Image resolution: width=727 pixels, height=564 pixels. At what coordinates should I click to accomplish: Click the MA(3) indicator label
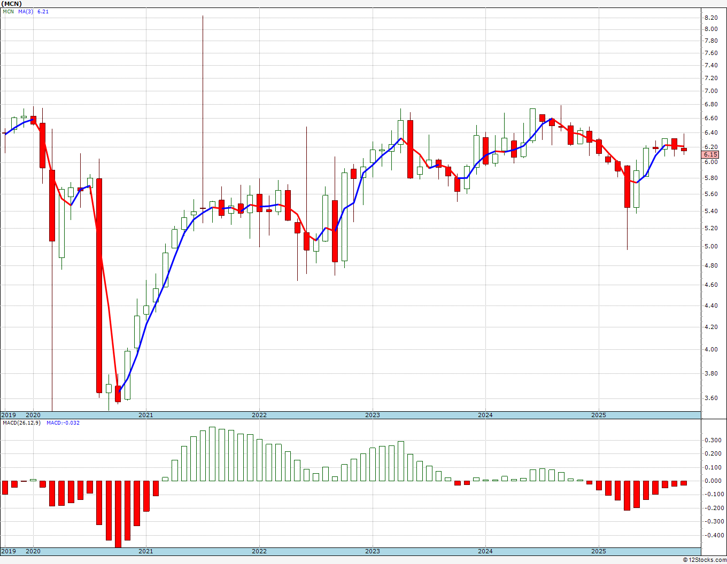(x=26, y=11)
